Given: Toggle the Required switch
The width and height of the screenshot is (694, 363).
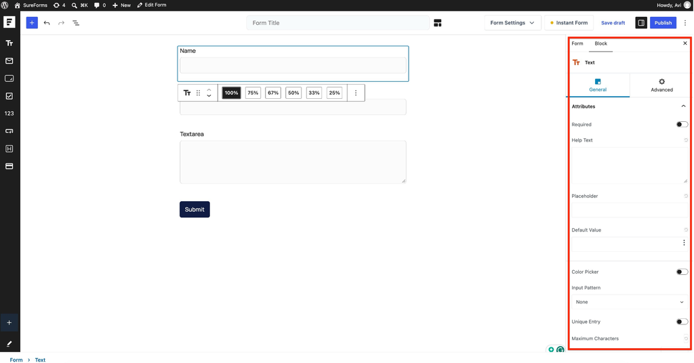Looking at the screenshot, I should [682, 125].
